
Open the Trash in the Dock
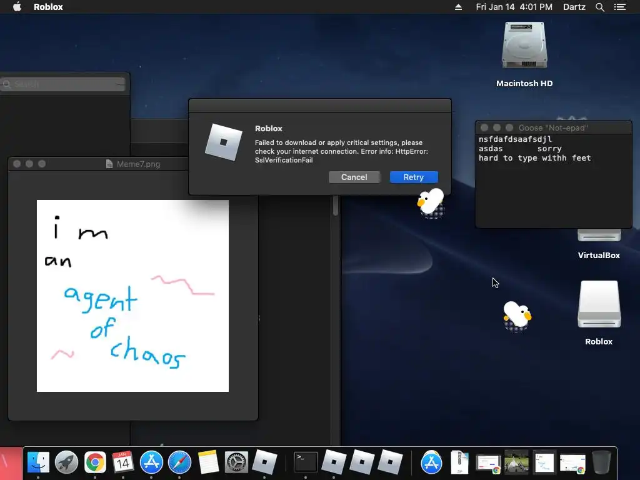point(601,462)
